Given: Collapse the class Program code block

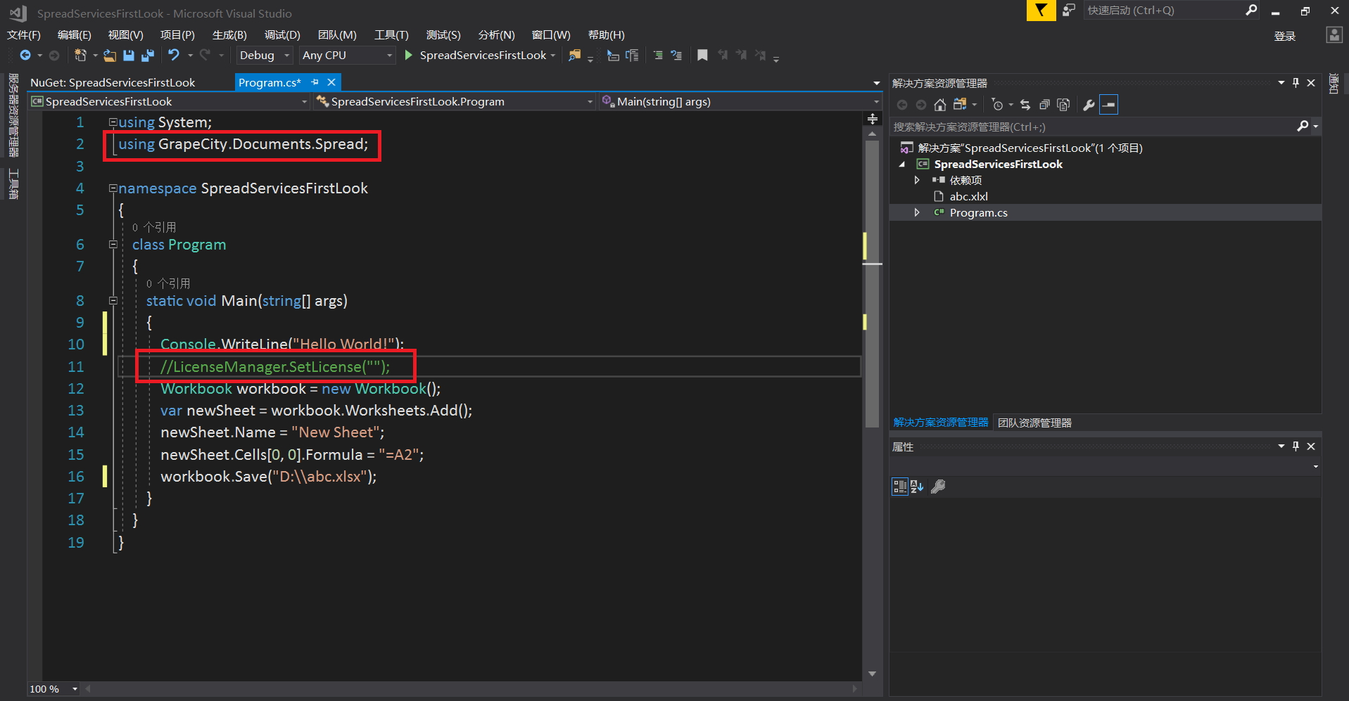Looking at the screenshot, I should [113, 245].
